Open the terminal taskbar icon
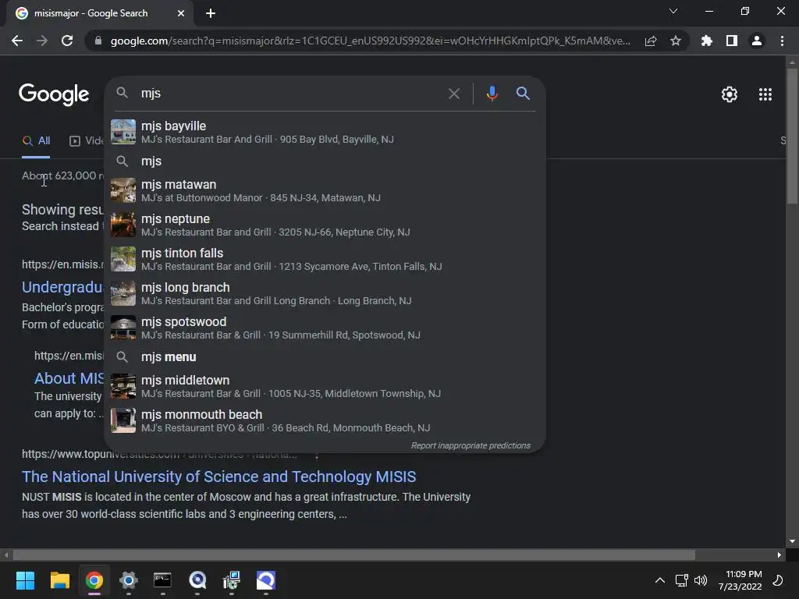This screenshot has width=799, height=599. pos(162,580)
